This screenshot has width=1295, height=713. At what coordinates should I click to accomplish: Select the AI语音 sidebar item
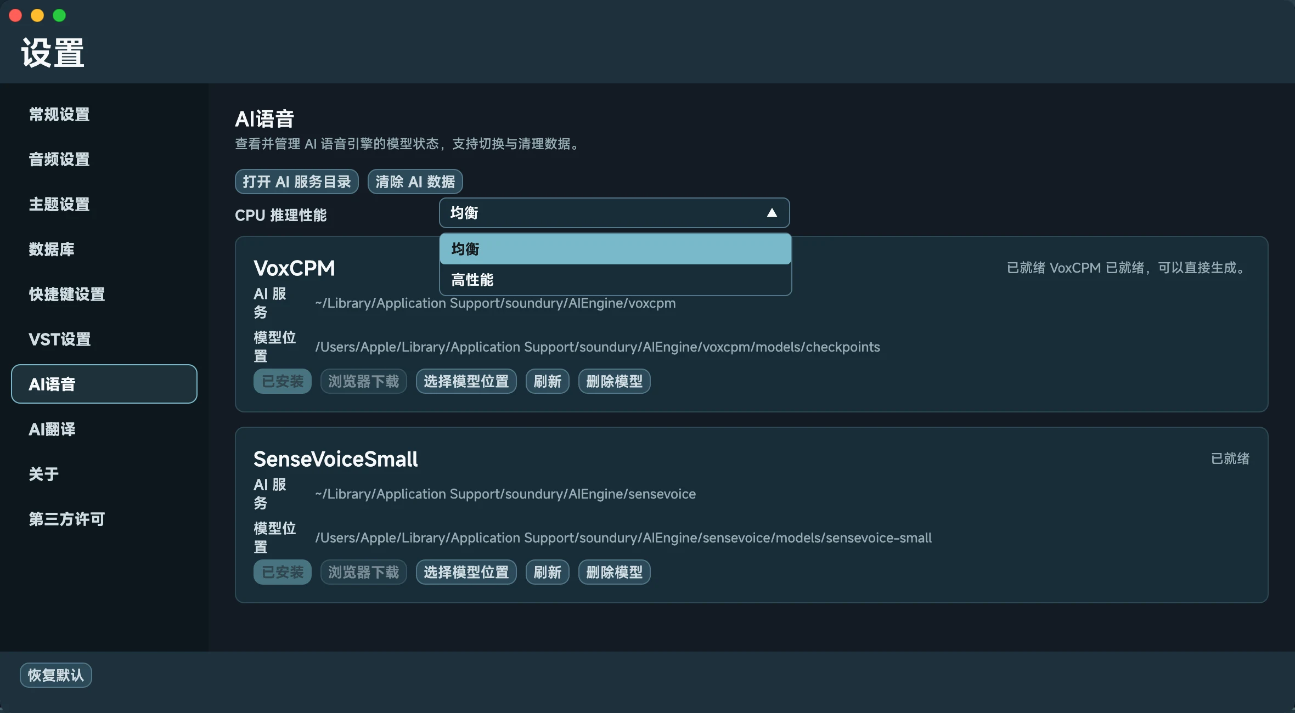(x=104, y=384)
